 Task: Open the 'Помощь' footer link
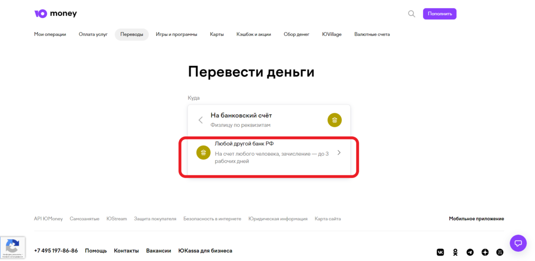(96, 251)
